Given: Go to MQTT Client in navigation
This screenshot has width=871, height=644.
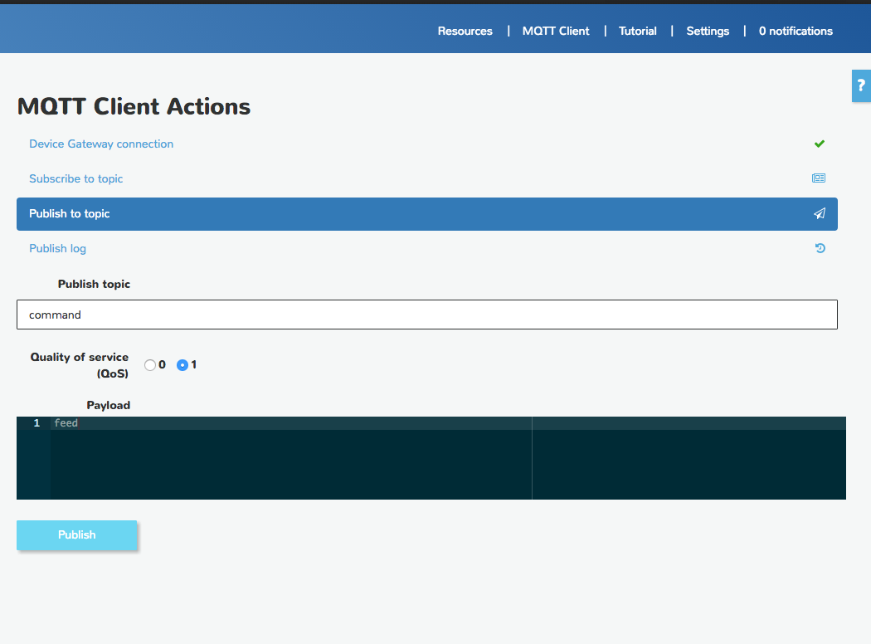Looking at the screenshot, I should pyautogui.click(x=556, y=31).
